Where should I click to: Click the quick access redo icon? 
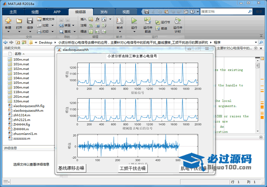(x=179, y=12)
